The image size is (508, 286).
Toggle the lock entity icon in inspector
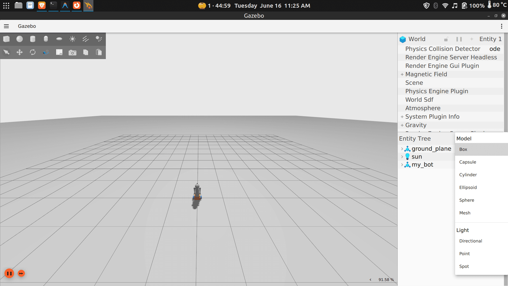[x=446, y=39]
